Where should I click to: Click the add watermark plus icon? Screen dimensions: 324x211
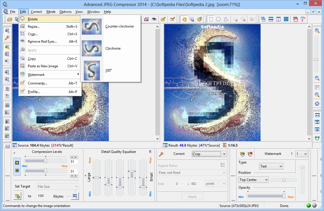coord(242,154)
